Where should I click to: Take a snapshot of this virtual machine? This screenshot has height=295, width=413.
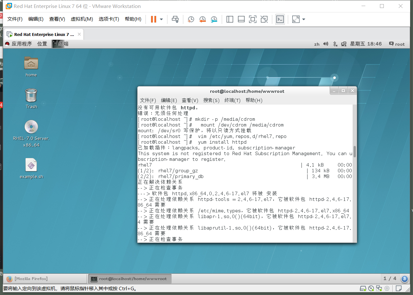click(191, 19)
